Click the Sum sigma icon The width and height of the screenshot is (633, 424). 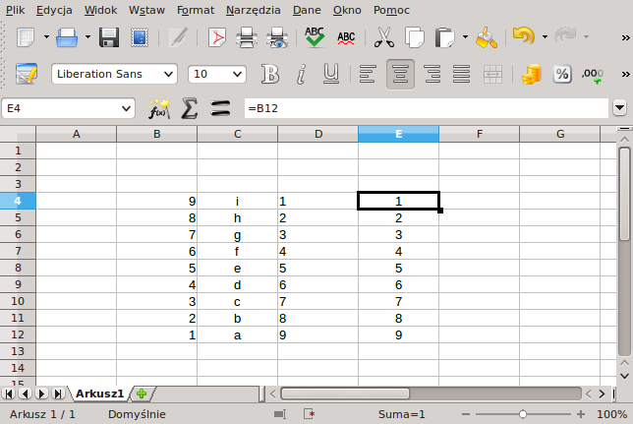coord(190,108)
